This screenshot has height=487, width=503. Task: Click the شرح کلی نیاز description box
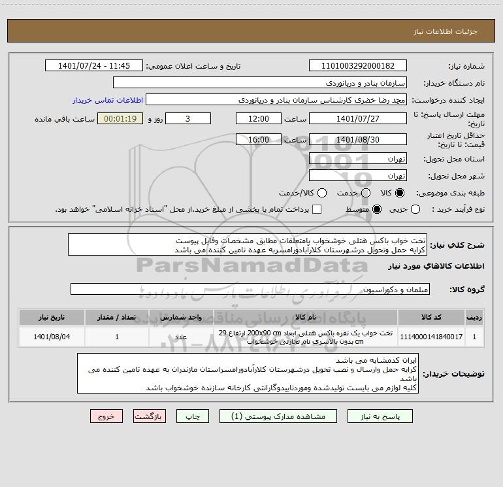(x=248, y=245)
